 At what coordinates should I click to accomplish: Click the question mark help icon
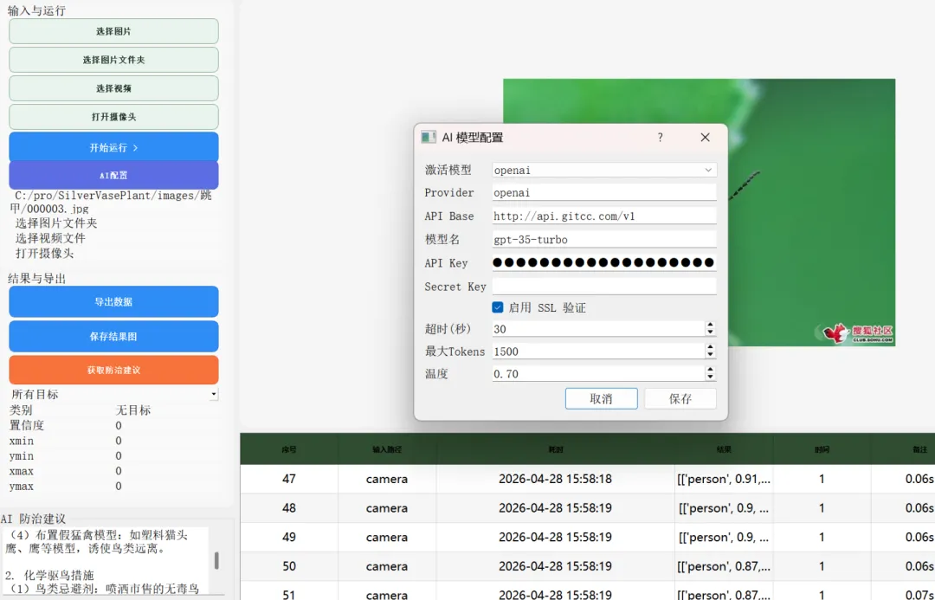pyautogui.click(x=660, y=137)
